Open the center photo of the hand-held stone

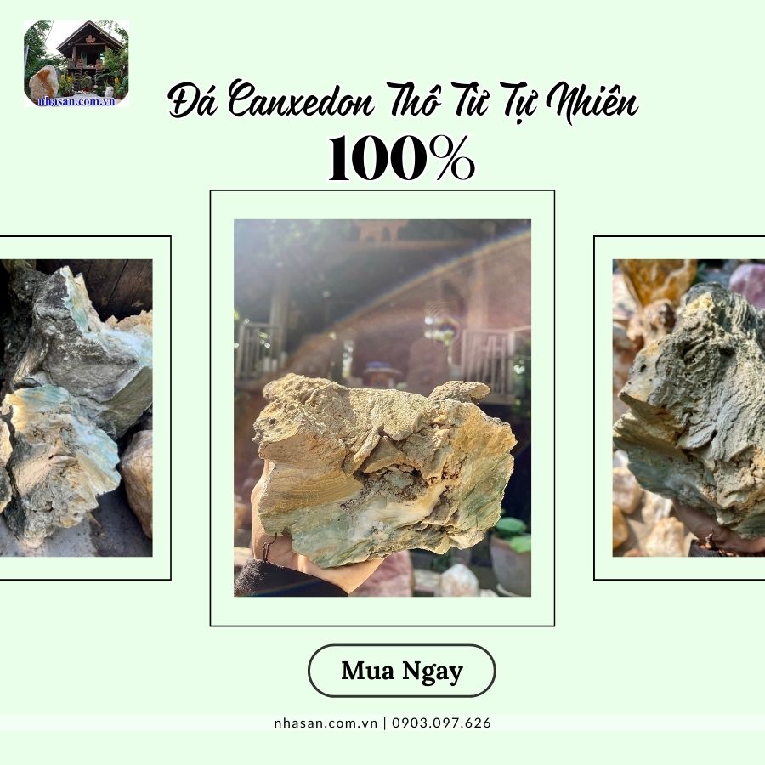382,408
